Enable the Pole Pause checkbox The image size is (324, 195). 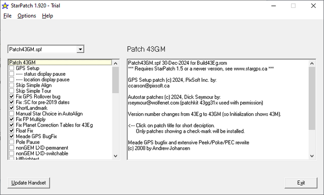pos(12,142)
